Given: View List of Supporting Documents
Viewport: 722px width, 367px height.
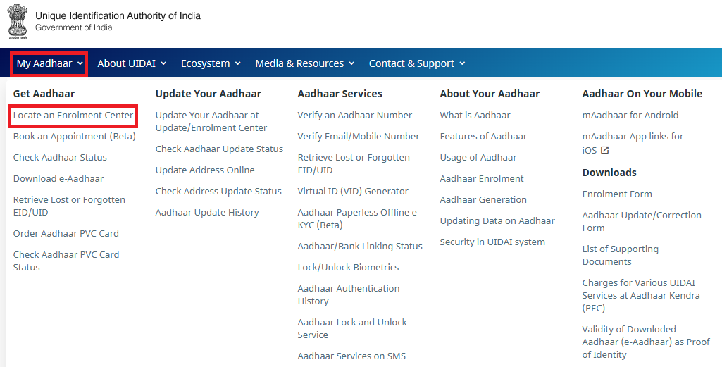Looking at the screenshot, I should [x=621, y=255].
